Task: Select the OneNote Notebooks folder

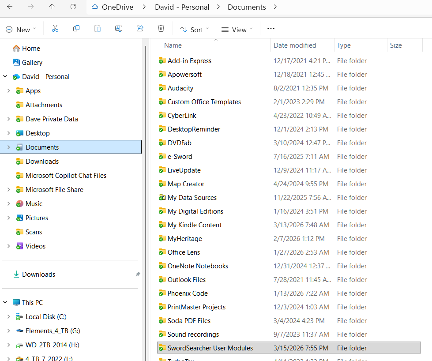Action: [x=198, y=266]
